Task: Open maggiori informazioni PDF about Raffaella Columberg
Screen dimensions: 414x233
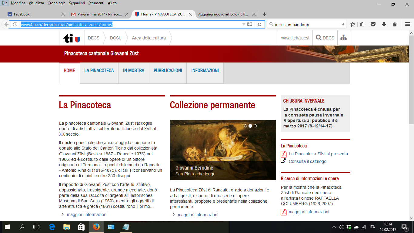Action: point(309,212)
